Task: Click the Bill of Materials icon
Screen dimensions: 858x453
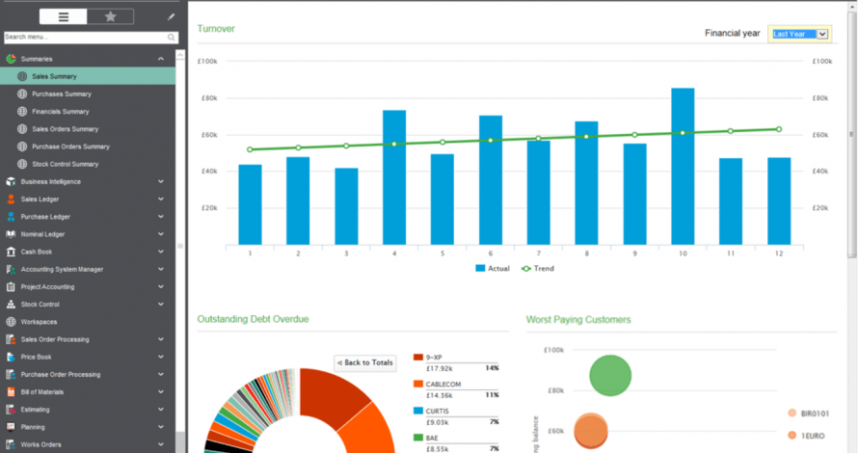Action: (x=11, y=391)
